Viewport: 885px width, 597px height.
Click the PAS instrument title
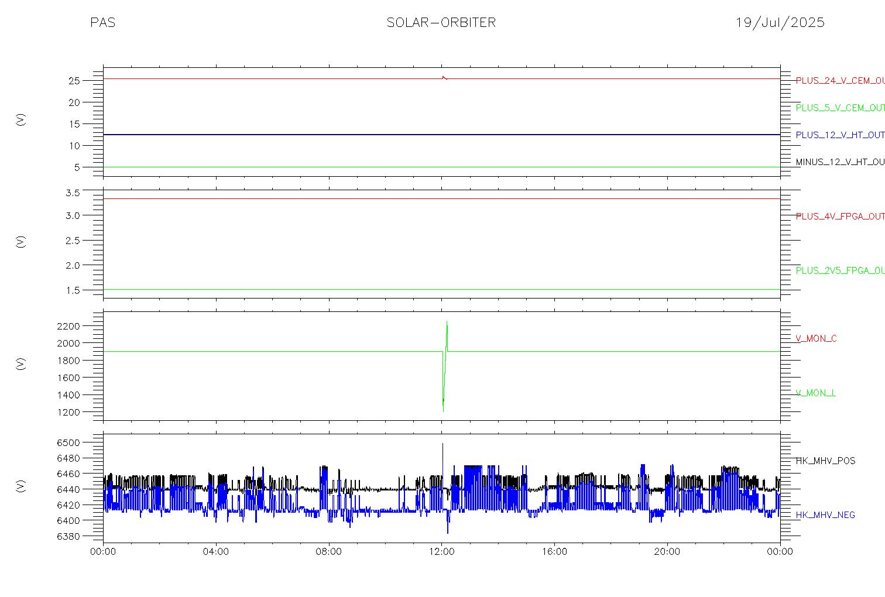102,23
